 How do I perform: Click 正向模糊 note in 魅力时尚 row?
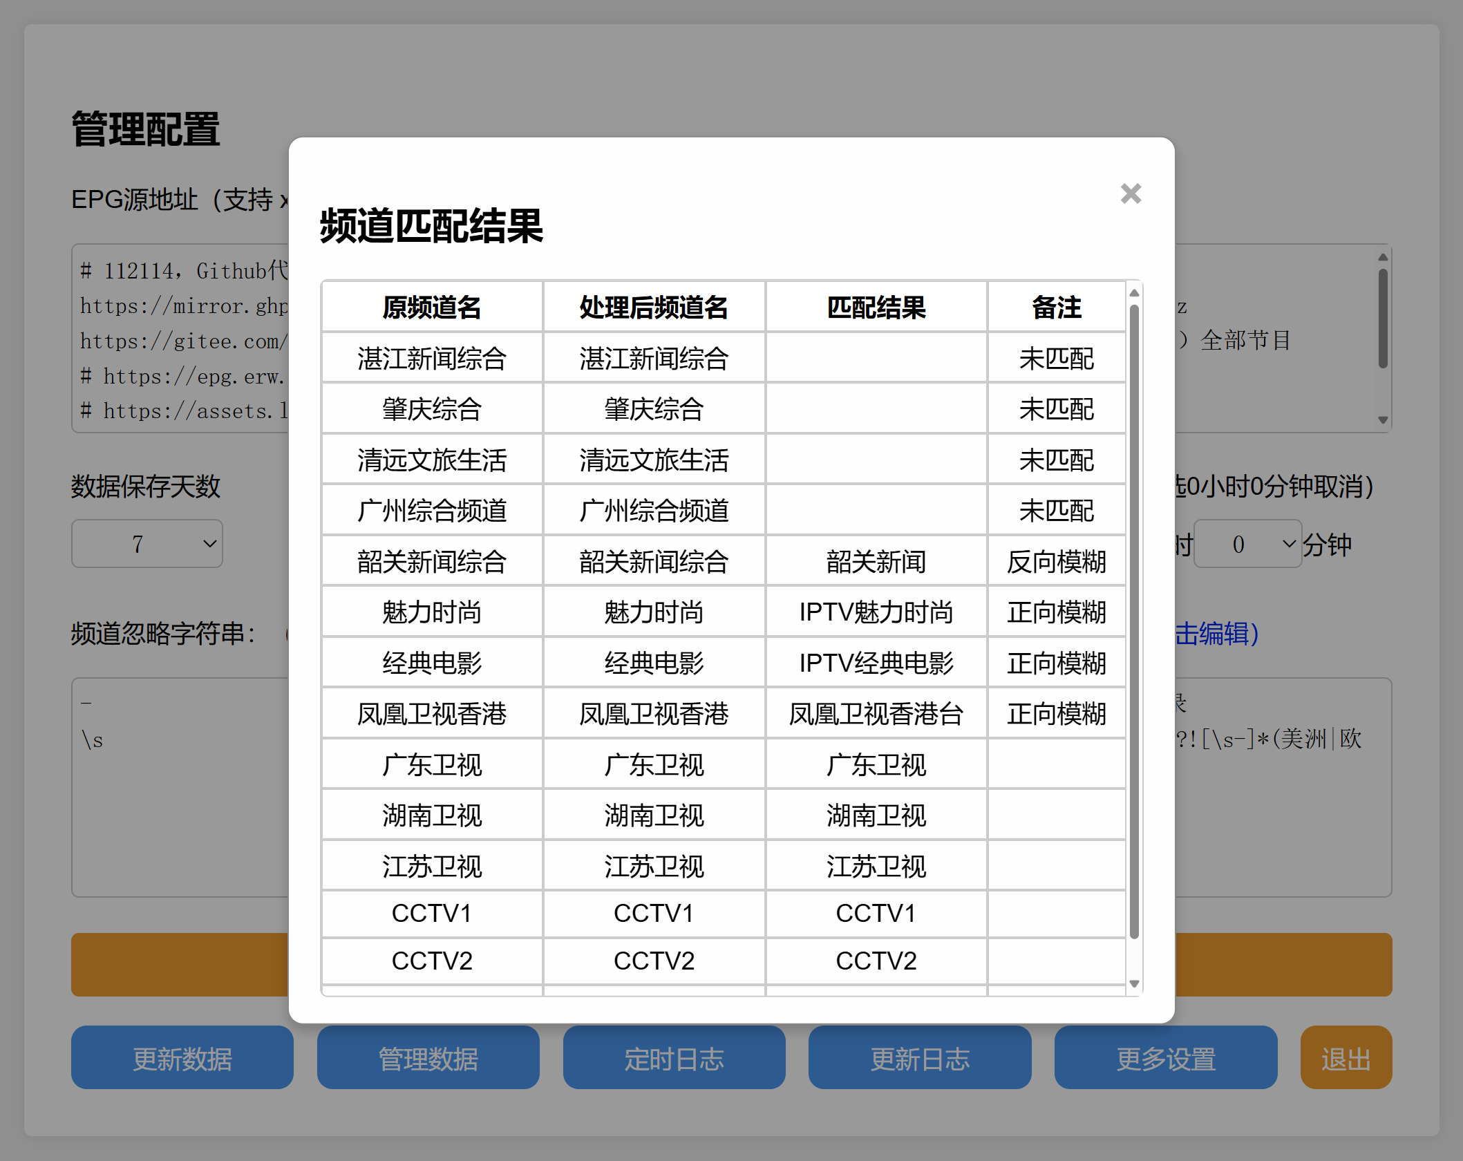(x=1056, y=612)
